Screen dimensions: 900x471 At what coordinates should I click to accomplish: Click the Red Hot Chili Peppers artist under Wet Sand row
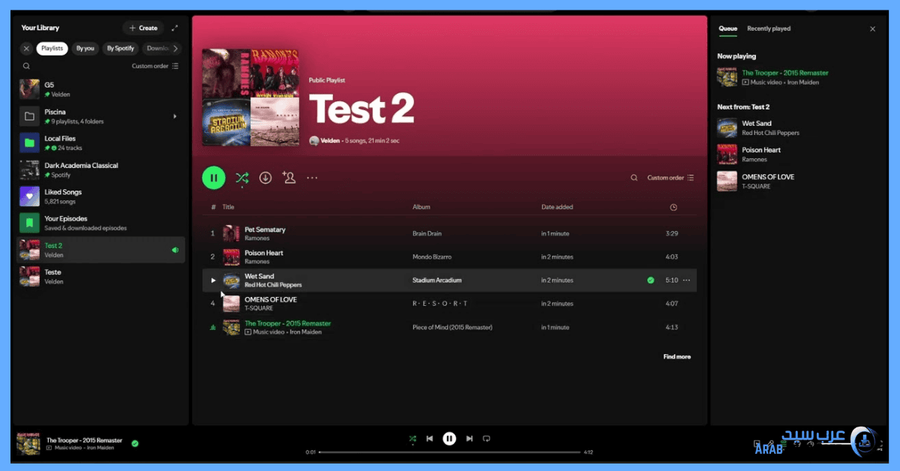coord(273,285)
